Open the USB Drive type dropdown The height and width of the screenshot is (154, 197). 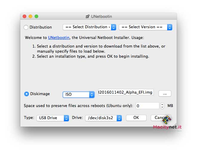pyautogui.click(x=53, y=118)
